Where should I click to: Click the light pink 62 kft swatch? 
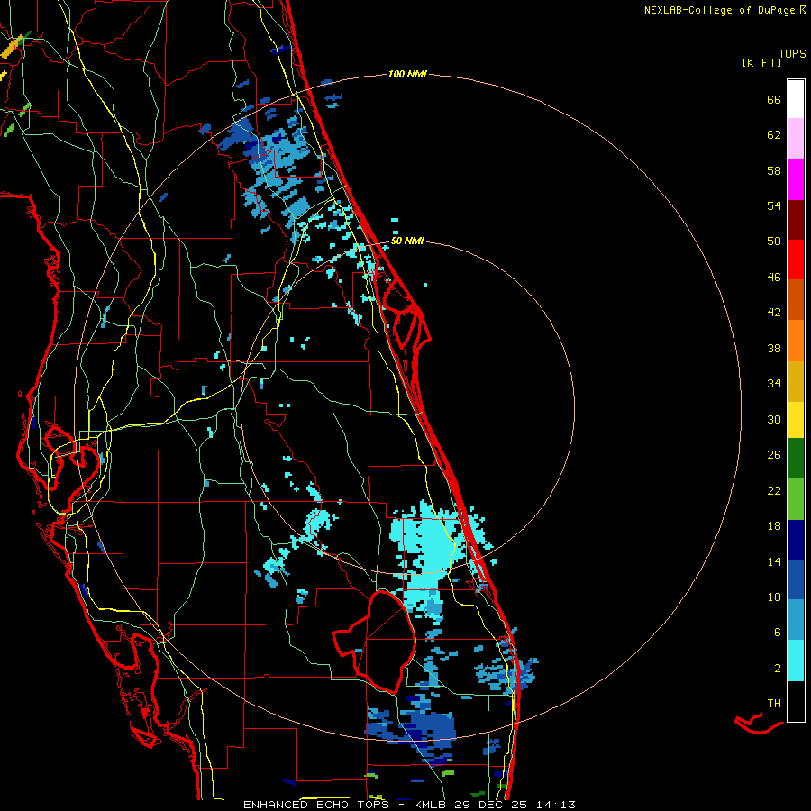click(x=796, y=139)
